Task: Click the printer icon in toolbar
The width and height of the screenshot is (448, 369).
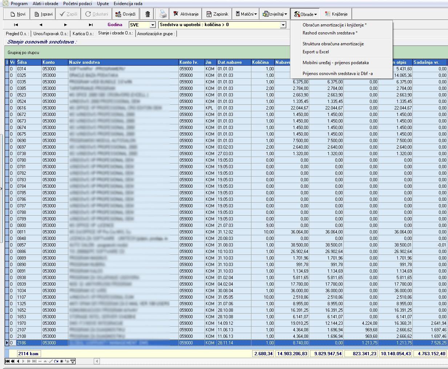Action: [163, 14]
